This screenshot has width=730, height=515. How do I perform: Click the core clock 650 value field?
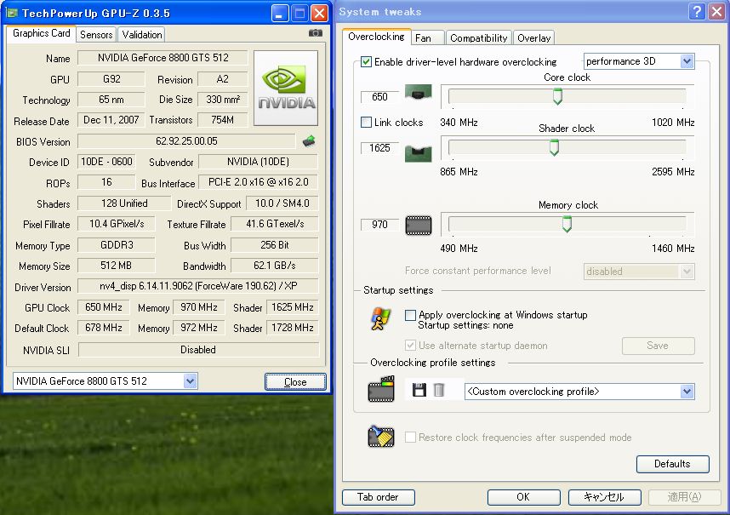380,97
